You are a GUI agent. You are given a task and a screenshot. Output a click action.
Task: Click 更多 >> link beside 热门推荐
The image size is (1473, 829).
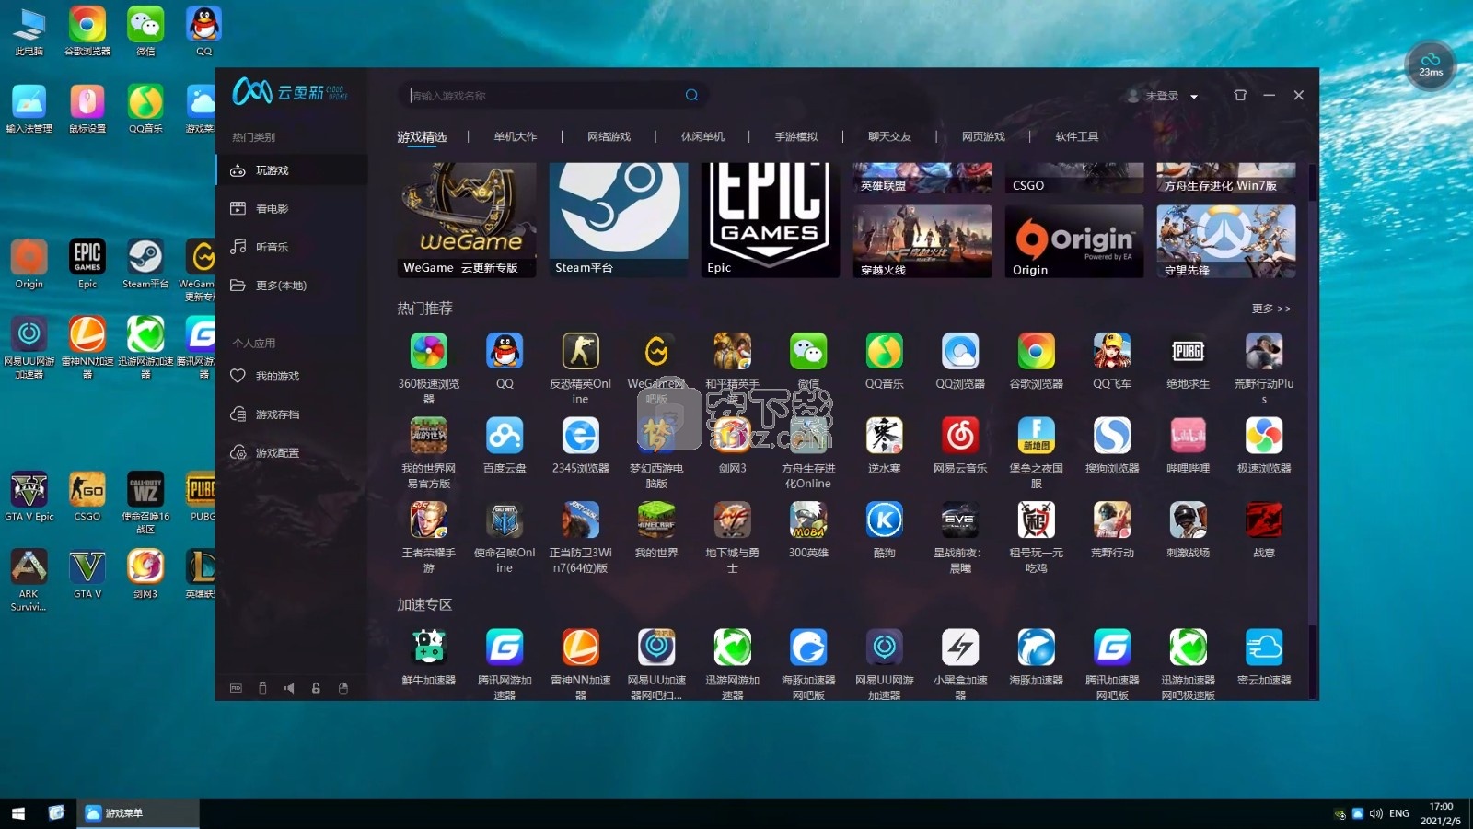click(x=1270, y=309)
